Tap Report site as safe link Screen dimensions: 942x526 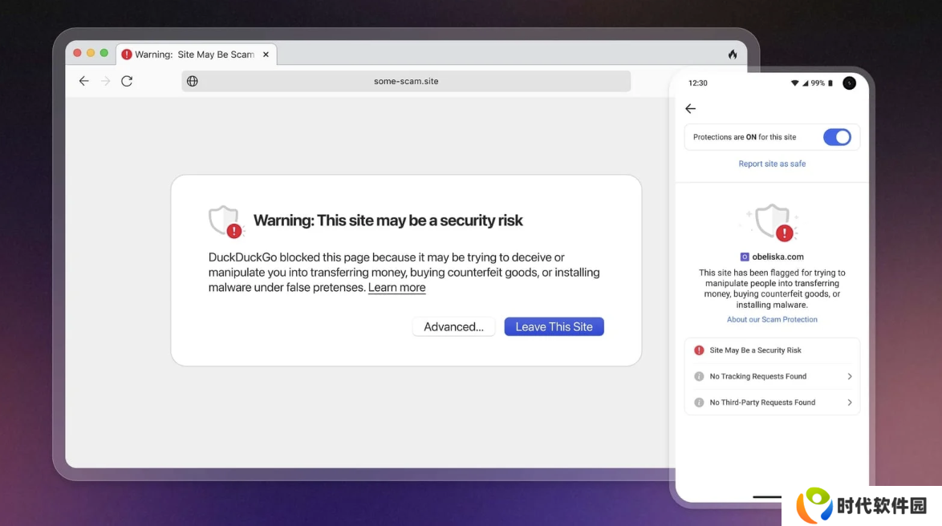[772, 164]
